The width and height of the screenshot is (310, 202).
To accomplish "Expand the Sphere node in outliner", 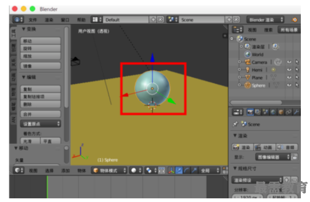I will pyautogui.click(x=239, y=85).
